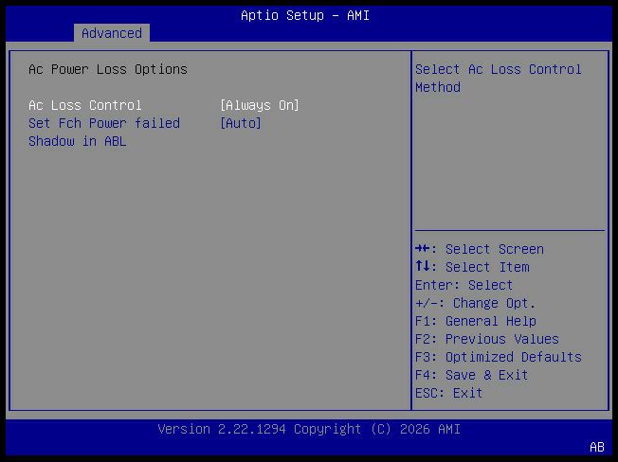Open the Advanced tab
This screenshot has width=618, height=462.
click(112, 33)
